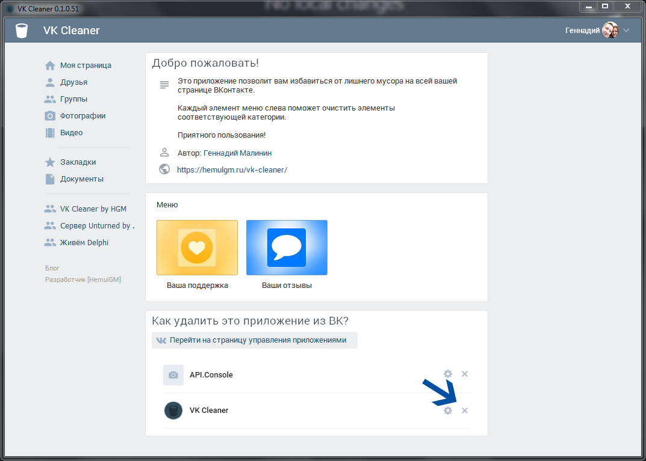
Task: Expand the user account dropdown chevron
Action: [x=627, y=31]
